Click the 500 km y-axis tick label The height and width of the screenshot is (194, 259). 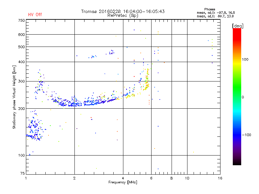21,47
